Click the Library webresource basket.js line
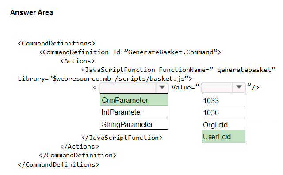This screenshot has width=283, height=175. (x=105, y=78)
